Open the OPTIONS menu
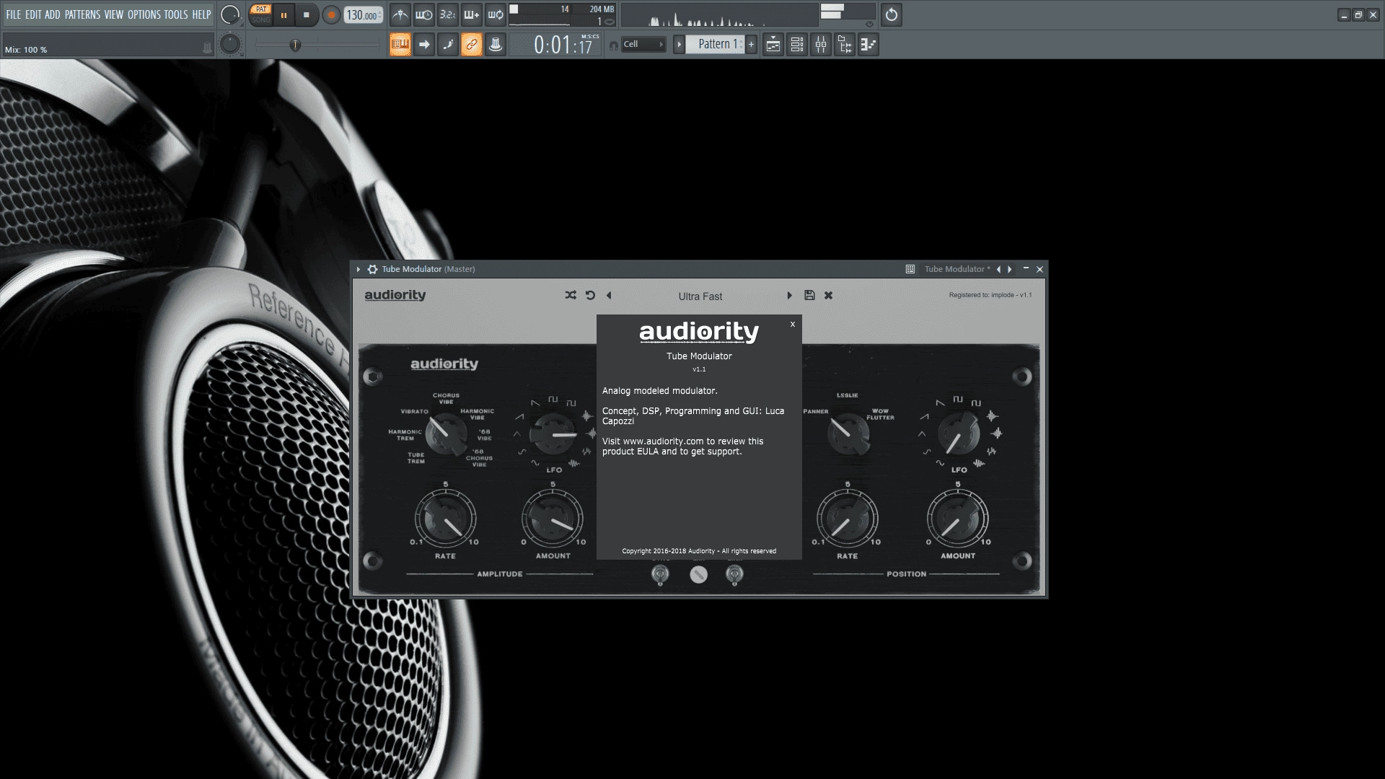The width and height of the screenshot is (1385, 779). click(144, 14)
